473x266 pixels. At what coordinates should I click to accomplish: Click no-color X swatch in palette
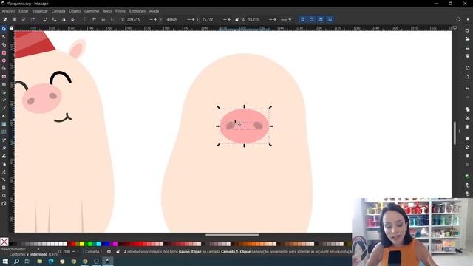tap(4, 242)
